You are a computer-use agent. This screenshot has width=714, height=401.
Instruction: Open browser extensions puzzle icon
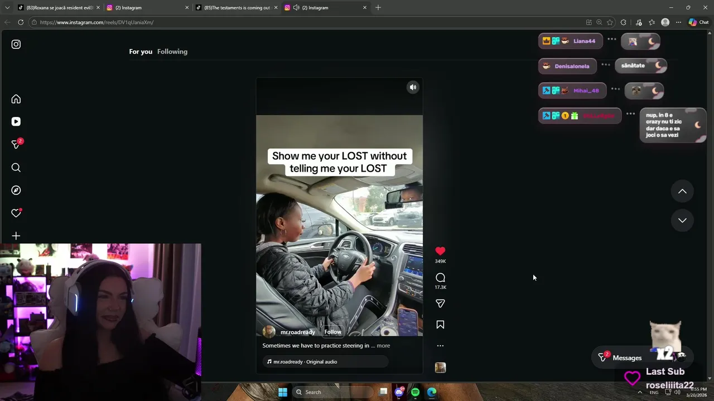click(x=624, y=22)
